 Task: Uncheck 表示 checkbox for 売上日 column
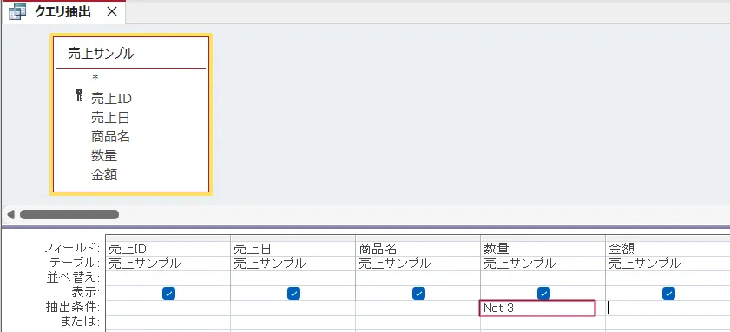tap(293, 293)
